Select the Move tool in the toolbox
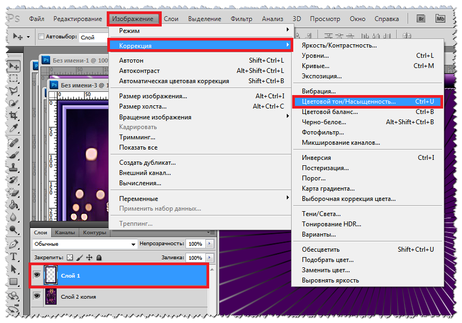Viewport: 462px width, 323px height. coord(13,66)
